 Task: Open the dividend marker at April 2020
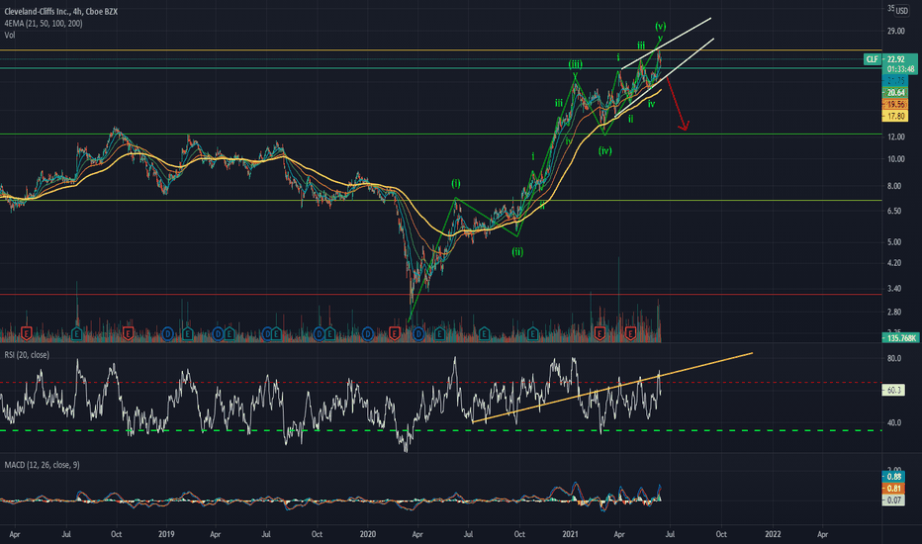418,334
